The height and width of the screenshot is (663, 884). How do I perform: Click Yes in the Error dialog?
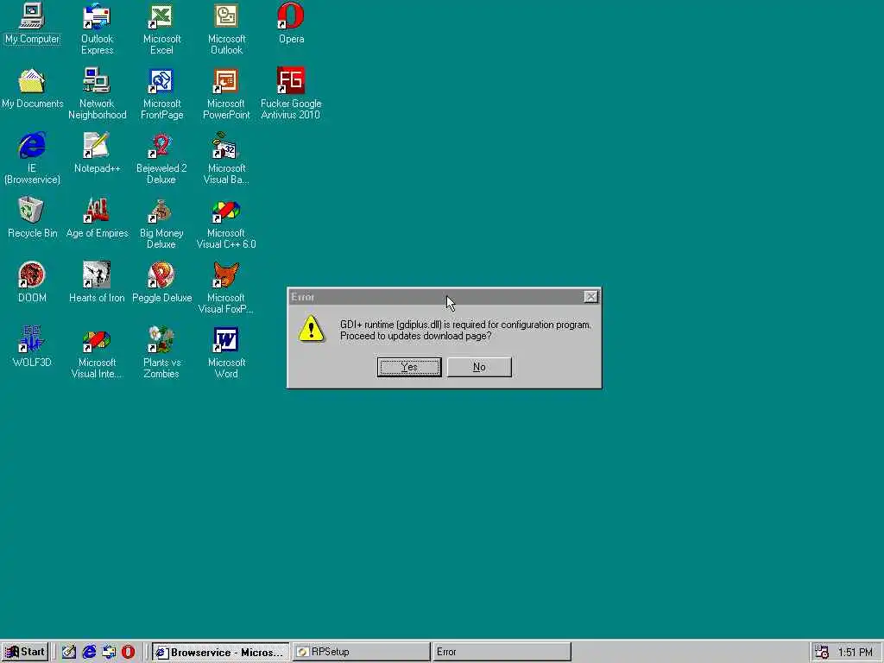409,367
